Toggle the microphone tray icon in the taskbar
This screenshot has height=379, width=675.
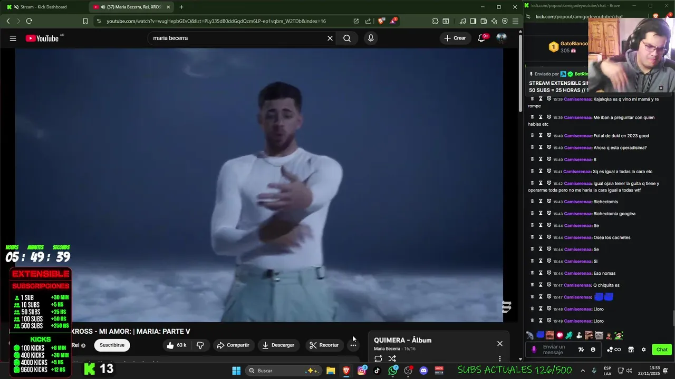594,371
